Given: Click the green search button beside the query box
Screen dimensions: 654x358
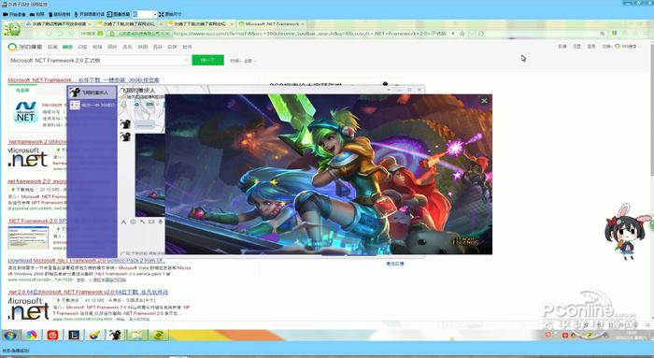Looking at the screenshot, I should pyautogui.click(x=207, y=61).
